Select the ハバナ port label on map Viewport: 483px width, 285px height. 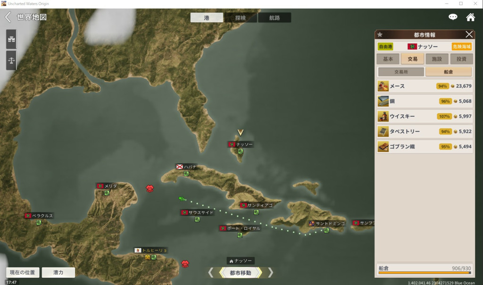(x=186, y=167)
